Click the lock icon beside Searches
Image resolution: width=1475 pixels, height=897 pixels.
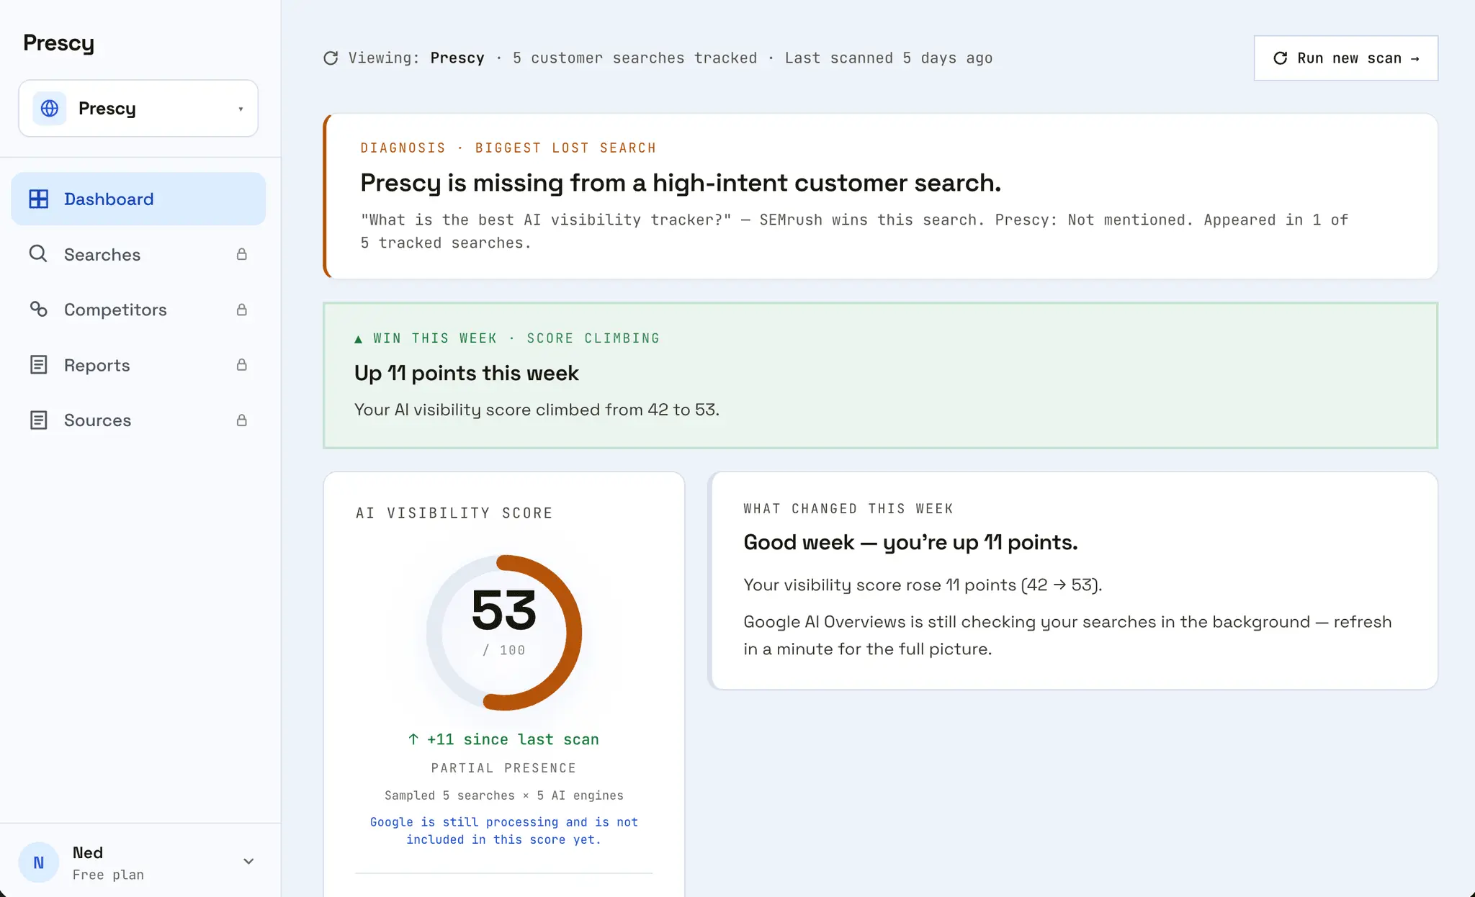point(242,254)
